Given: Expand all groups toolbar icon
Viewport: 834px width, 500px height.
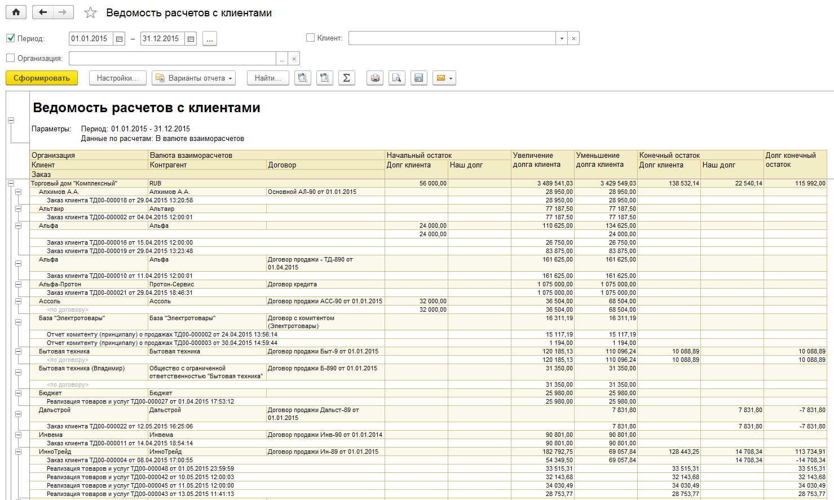Looking at the screenshot, I should coord(325,78).
